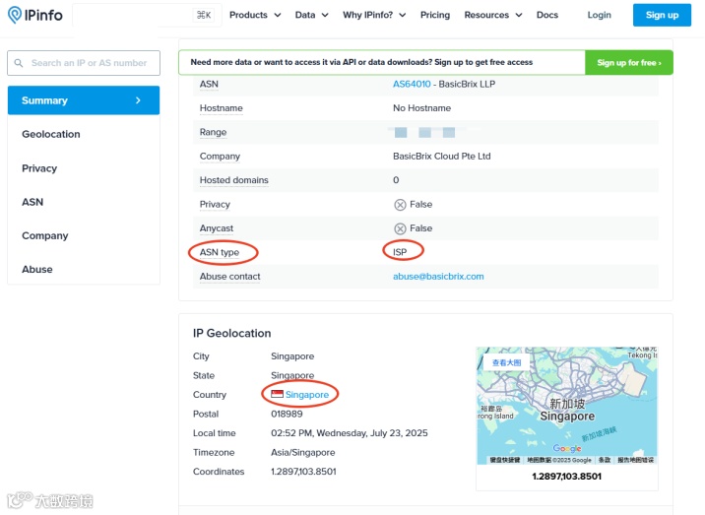Select the Privacy sidebar tab
The height and width of the screenshot is (515, 705).
(x=84, y=168)
